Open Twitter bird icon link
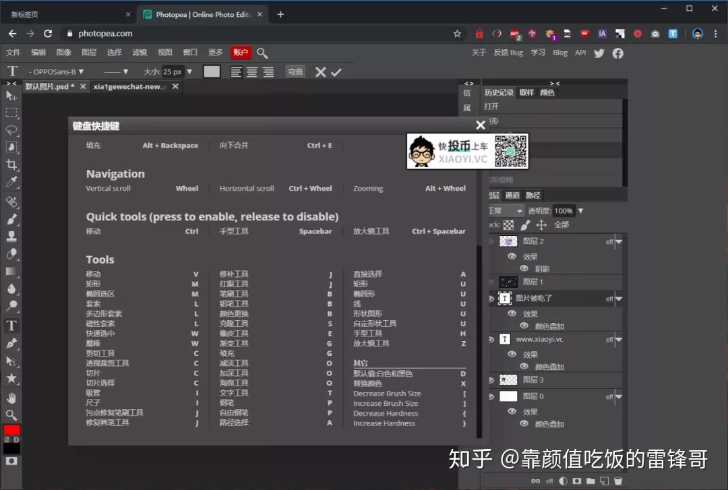The image size is (728, 490). click(599, 53)
